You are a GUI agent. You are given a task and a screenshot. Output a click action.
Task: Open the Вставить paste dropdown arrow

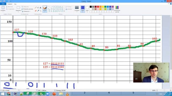[3, 12]
